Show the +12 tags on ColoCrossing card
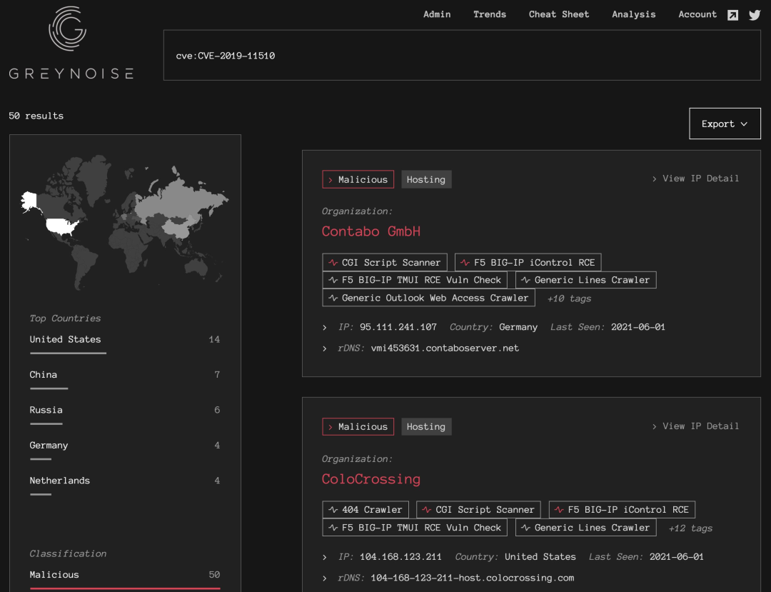 pyautogui.click(x=690, y=528)
